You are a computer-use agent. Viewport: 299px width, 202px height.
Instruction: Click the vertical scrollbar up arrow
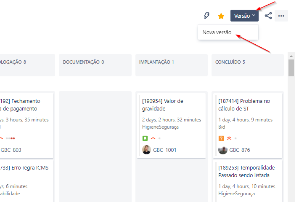pos(291,56)
